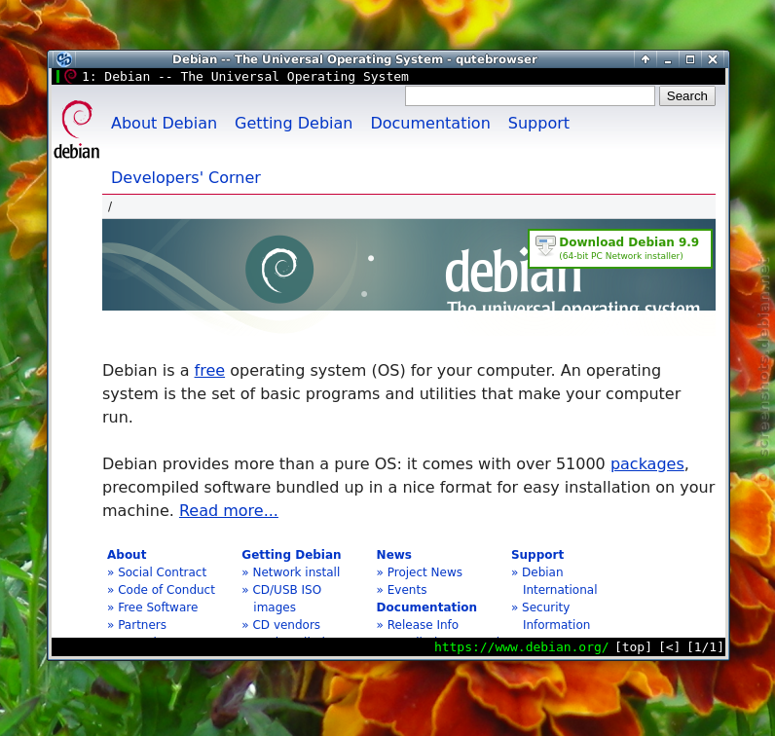The width and height of the screenshot is (775, 736).
Task: Follow the 'free' hyperlink
Action: point(209,370)
